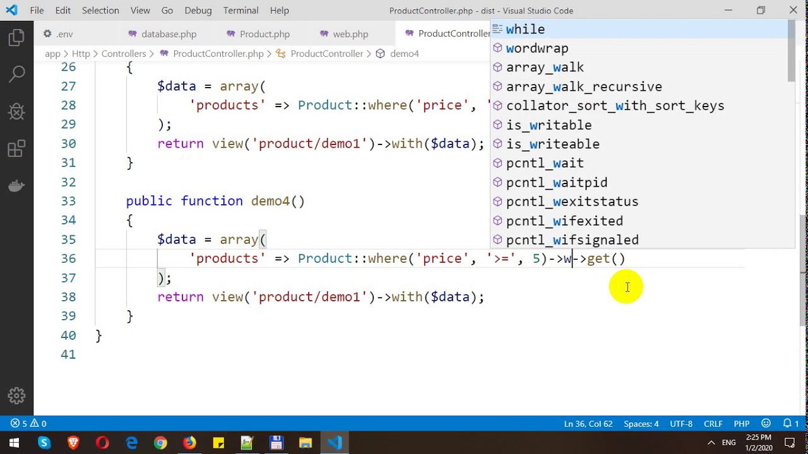
Task: Open Internet Explorer from taskbar
Action: pyautogui.click(x=131, y=443)
